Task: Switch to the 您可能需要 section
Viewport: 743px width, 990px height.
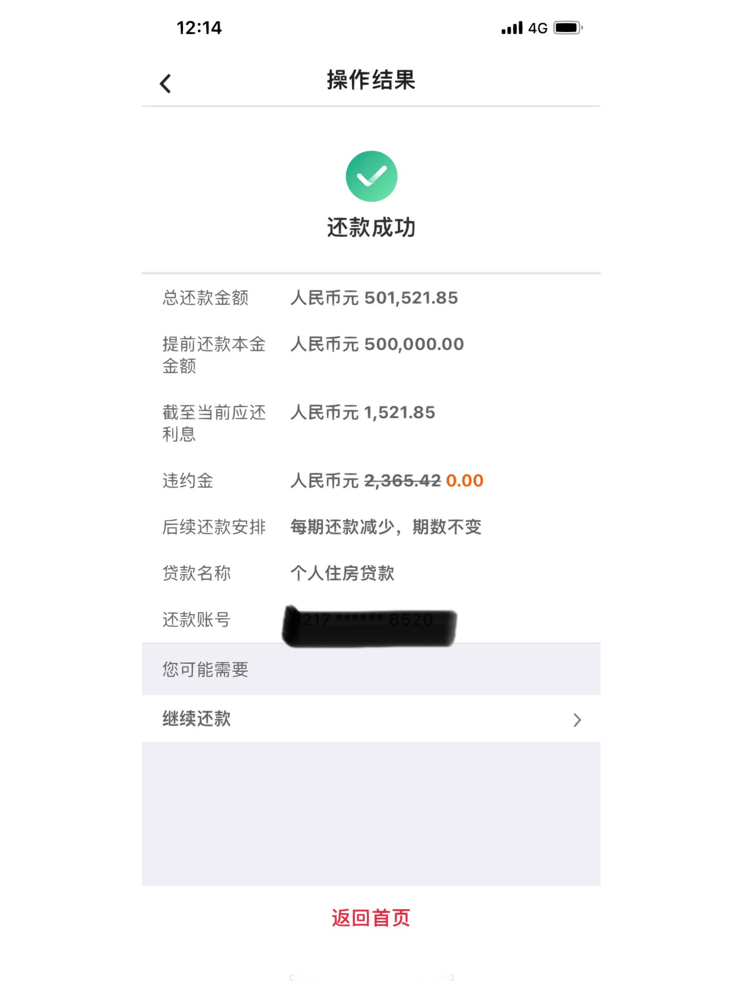Action: tap(205, 669)
